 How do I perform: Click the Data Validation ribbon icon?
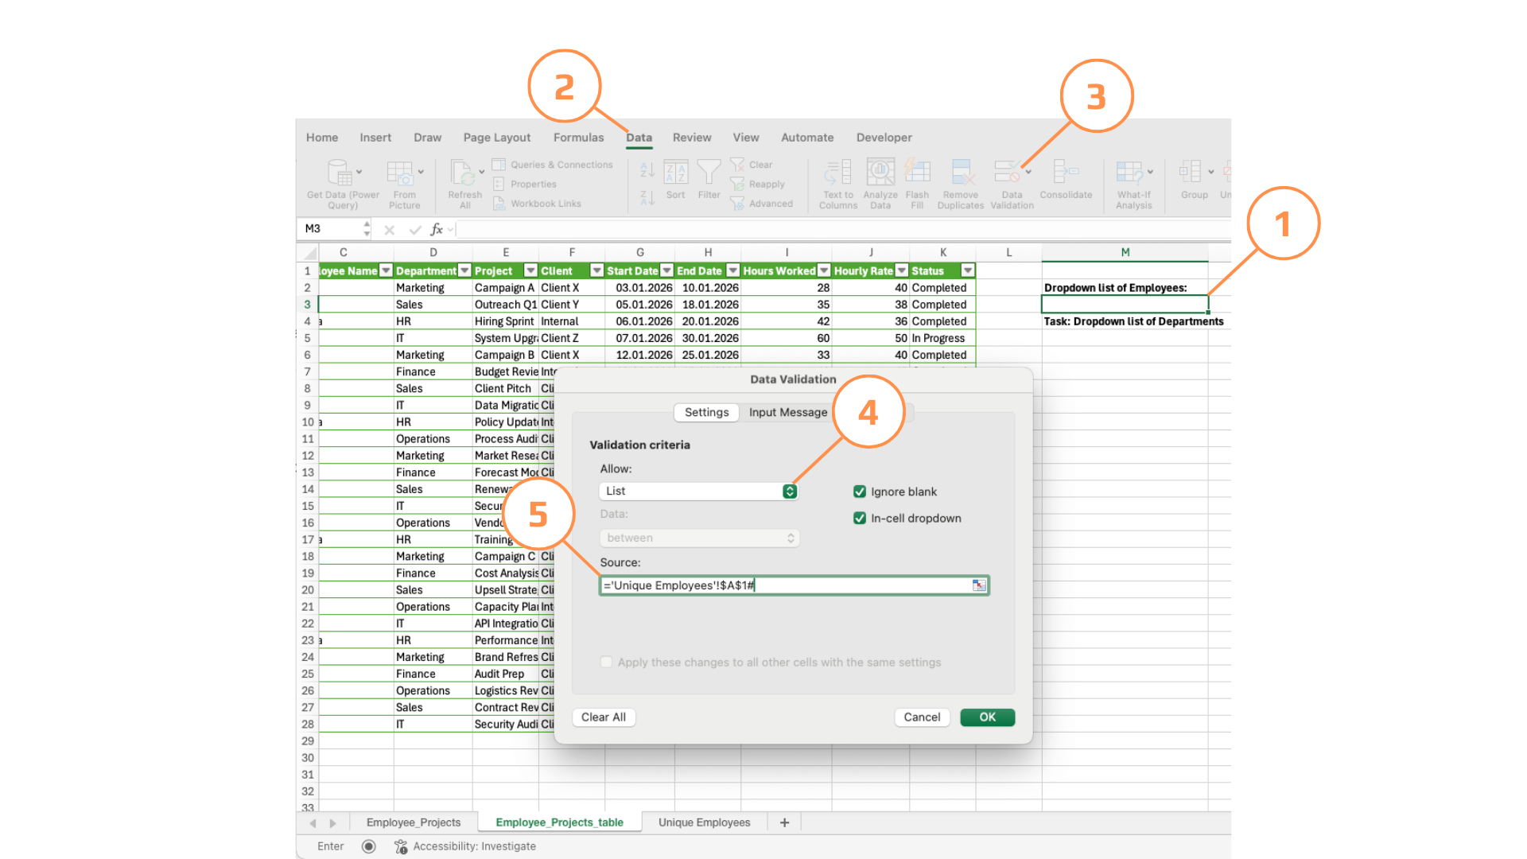[x=1008, y=173]
